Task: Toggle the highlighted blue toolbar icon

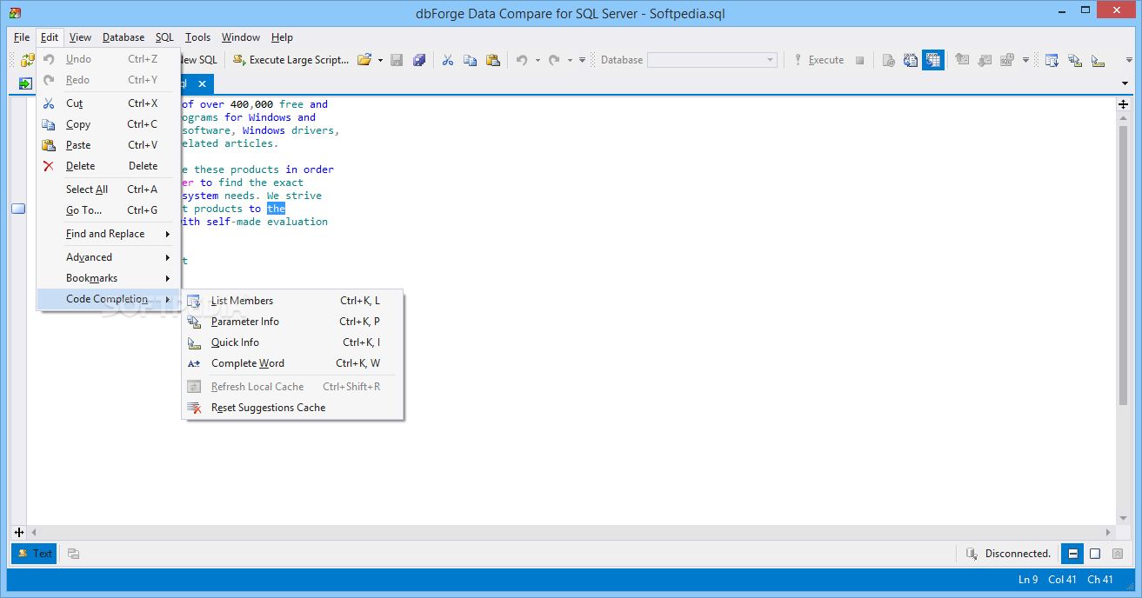Action: coord(933,60)
